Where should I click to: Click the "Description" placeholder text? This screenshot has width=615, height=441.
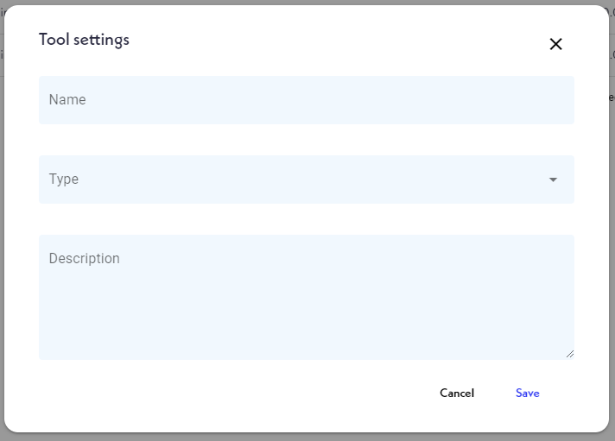pyautogui.click(x=85, y=259)
